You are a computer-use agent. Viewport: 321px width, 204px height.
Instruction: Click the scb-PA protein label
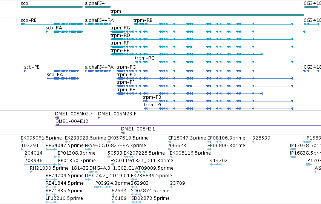click(x=55, y=75)
